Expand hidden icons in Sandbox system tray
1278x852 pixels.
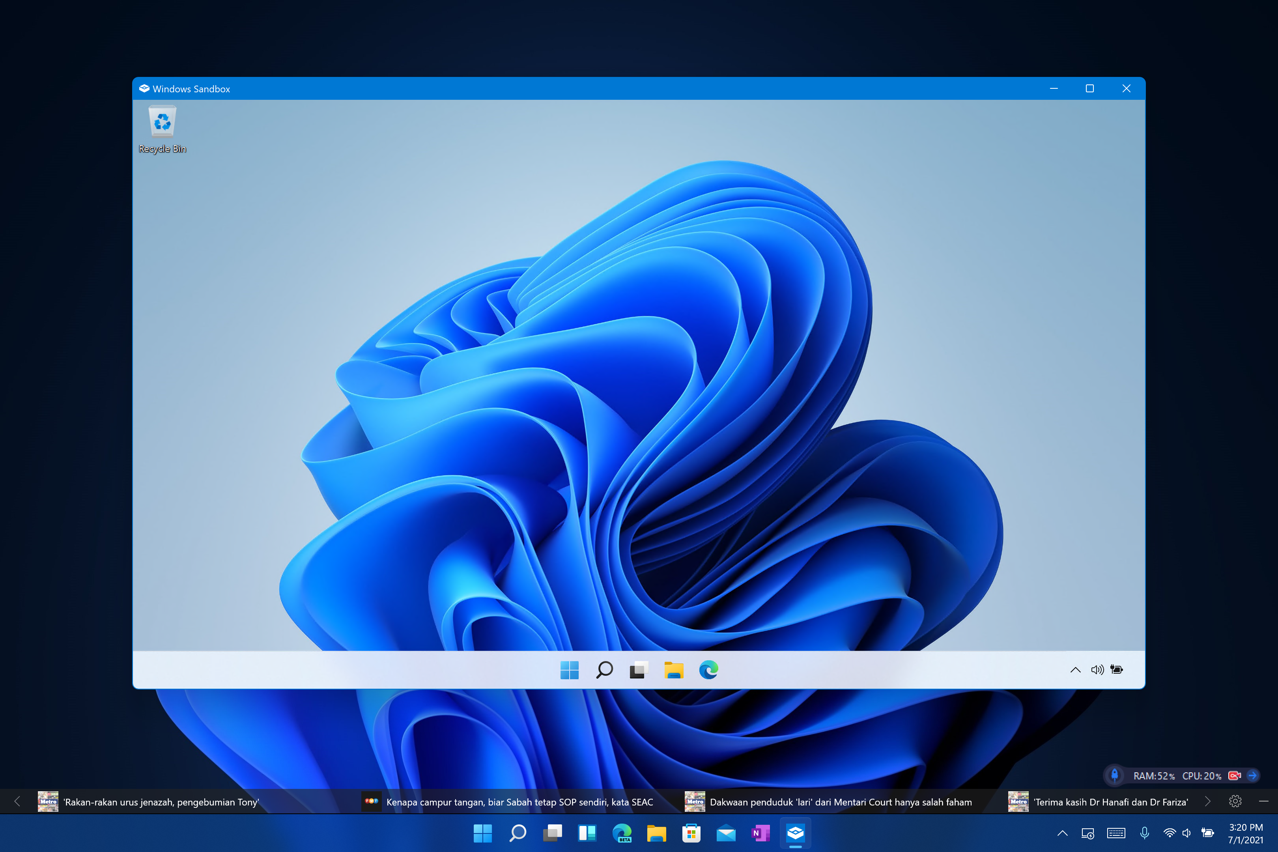tap(1075, 669)
